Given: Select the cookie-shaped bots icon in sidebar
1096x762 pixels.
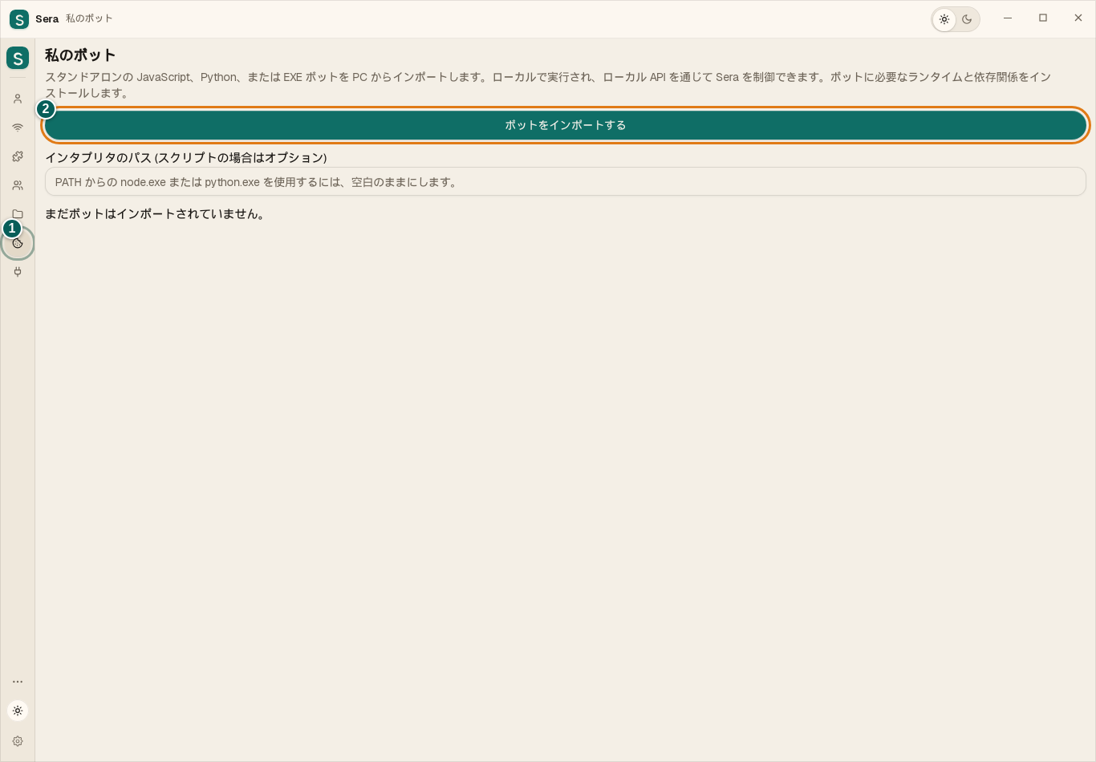Looking at the screenshot, I should [x=18, y=243].
